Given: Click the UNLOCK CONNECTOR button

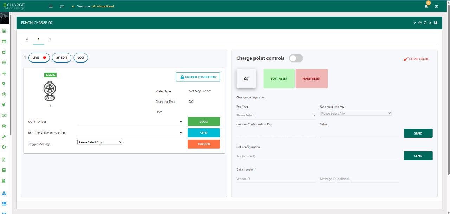Looking at the screenshot, I should pyautogui.click(x=198, y=77).
